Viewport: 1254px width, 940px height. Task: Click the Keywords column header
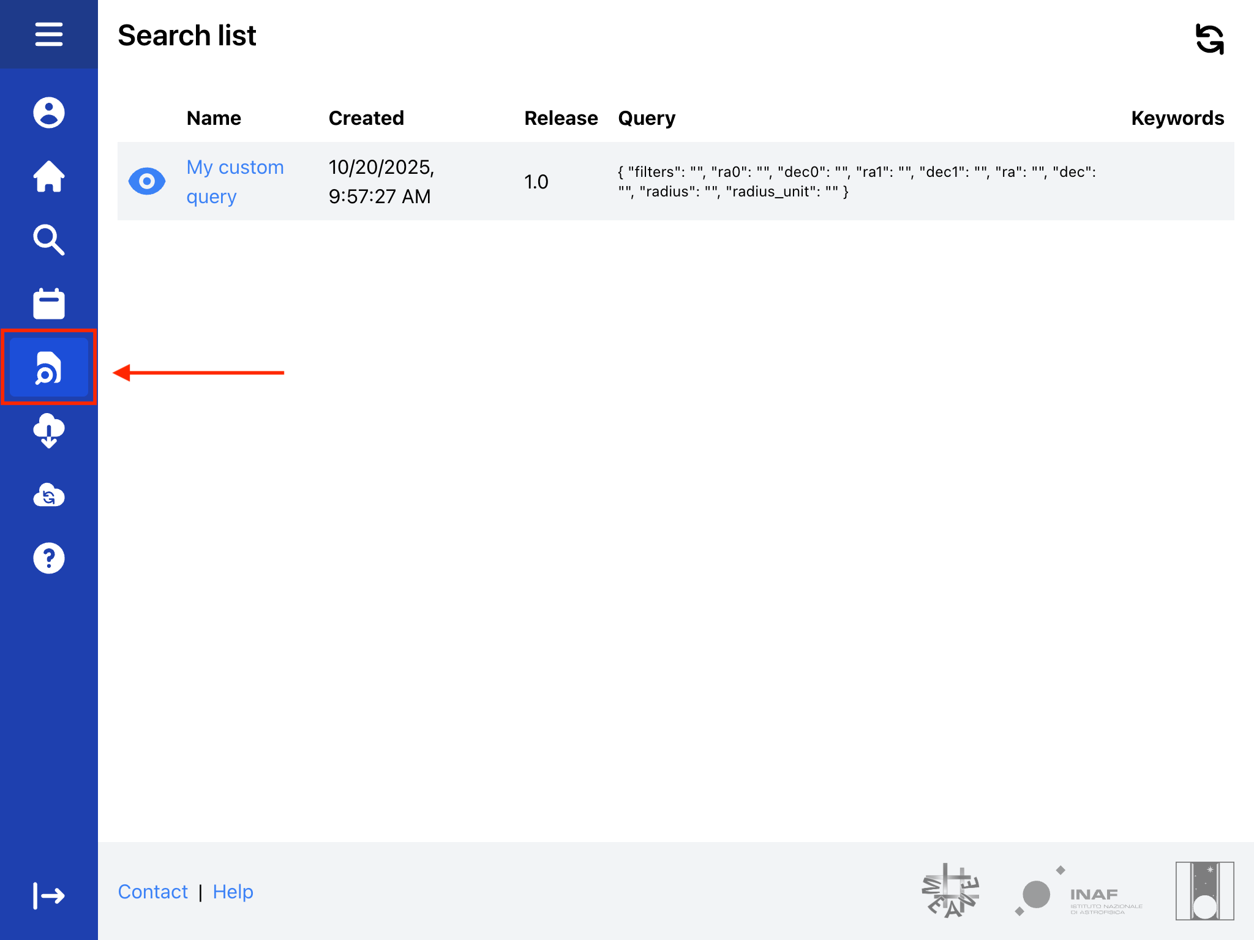pos(1177,118)
